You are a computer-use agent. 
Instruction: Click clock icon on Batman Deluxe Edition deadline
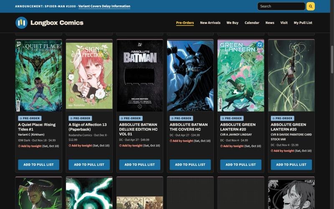click(x=120, y=145)
